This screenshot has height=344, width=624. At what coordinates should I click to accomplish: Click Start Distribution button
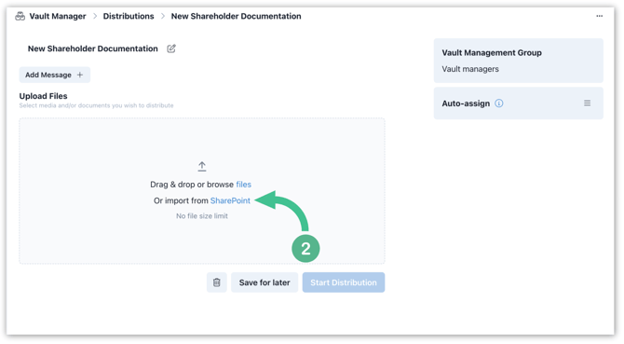[344, 282]
